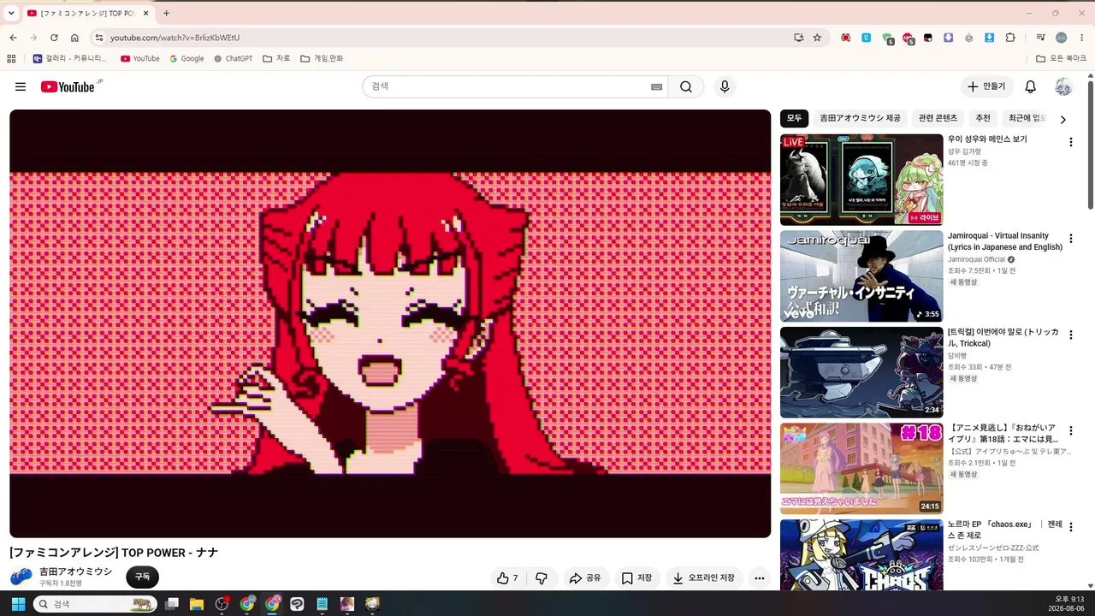Expand the Chrome tab search dropdown
Screen dimensions: 1095x616
[x=11, y=13]
